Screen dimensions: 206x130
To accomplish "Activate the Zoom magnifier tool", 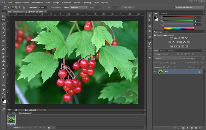I will pyautogui.click(x=4, y=93).
